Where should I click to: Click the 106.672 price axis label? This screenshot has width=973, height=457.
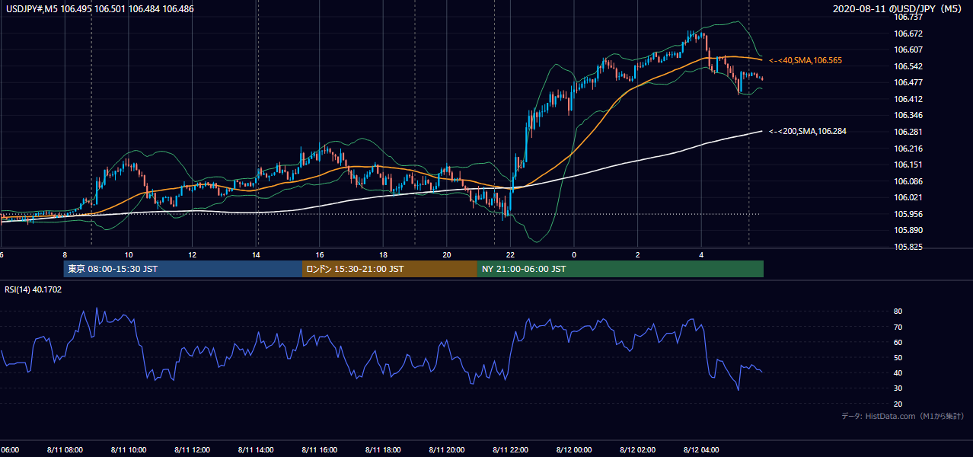pos(908,34)
